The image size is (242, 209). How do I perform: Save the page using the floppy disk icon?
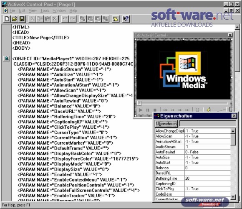pos(22,19)
